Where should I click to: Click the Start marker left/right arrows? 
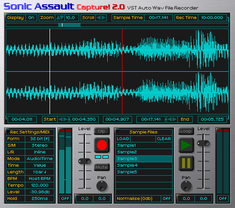(63, 119)
